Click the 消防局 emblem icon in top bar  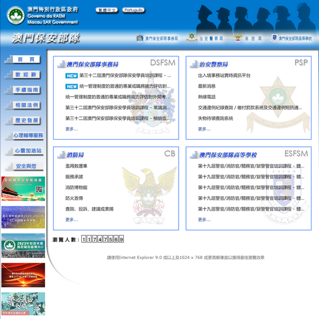(x=237, y=38)
